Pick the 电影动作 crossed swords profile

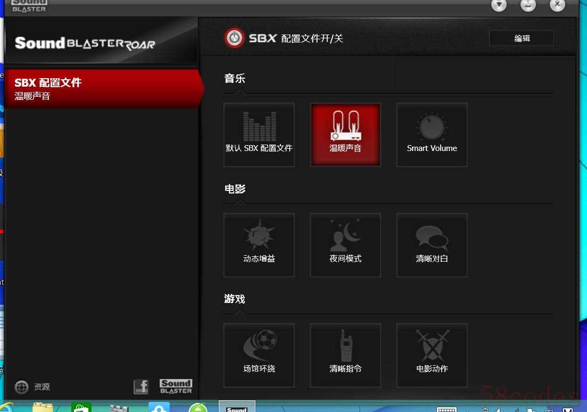pos(432,355)
